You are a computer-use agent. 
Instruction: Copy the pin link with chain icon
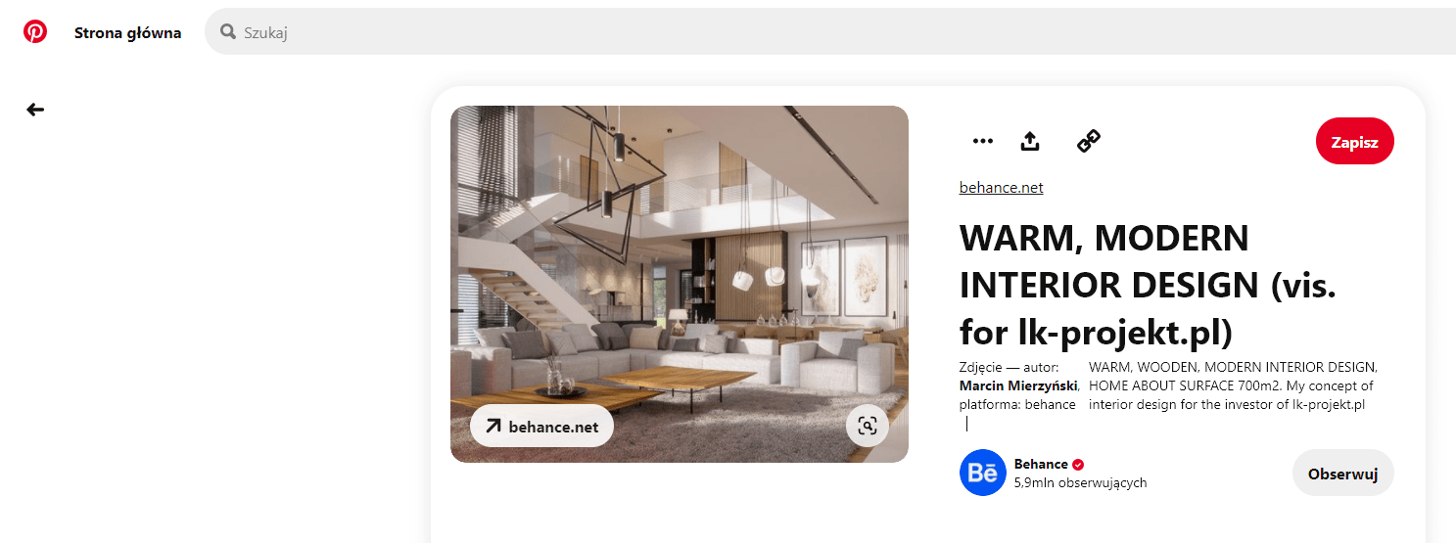(1089, 141)
